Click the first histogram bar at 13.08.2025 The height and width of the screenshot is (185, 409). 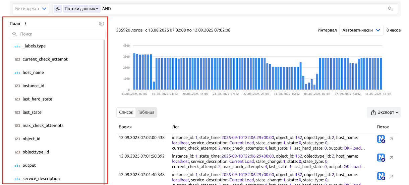tap(134, 71)
